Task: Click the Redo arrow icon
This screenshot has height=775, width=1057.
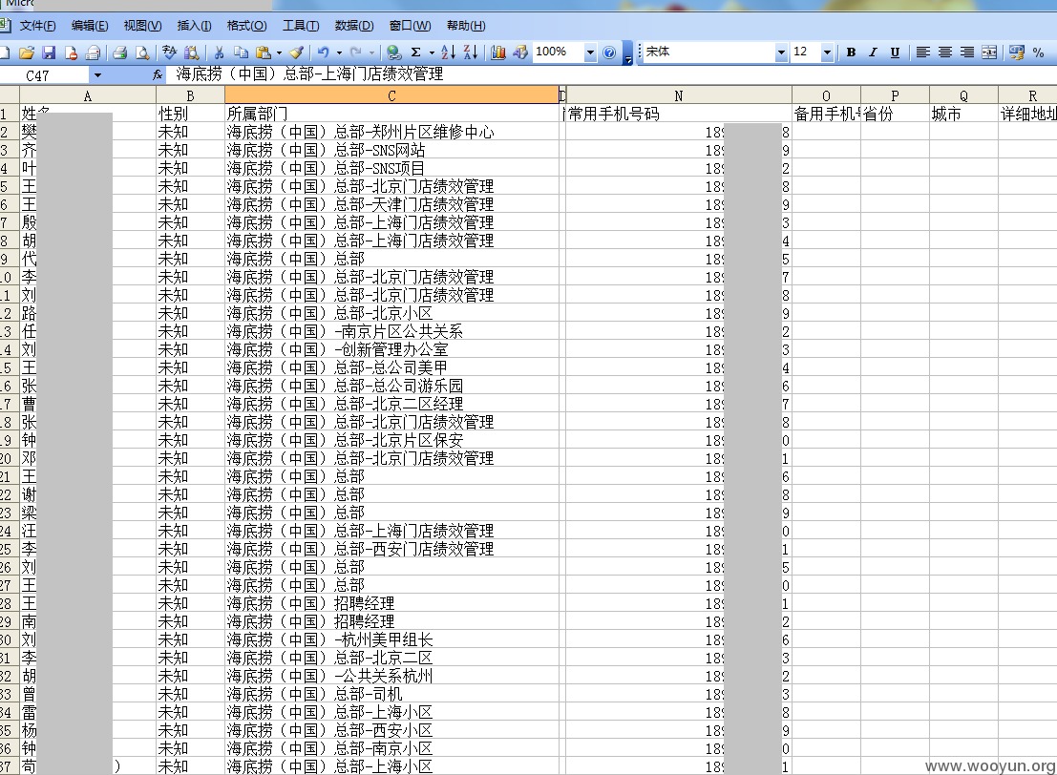Action: (x=356, y=52)
